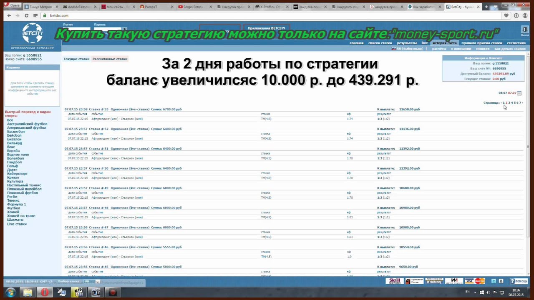Open Киберспорт in sports list
Screen dimensions: 534x300
click(18, 174)
